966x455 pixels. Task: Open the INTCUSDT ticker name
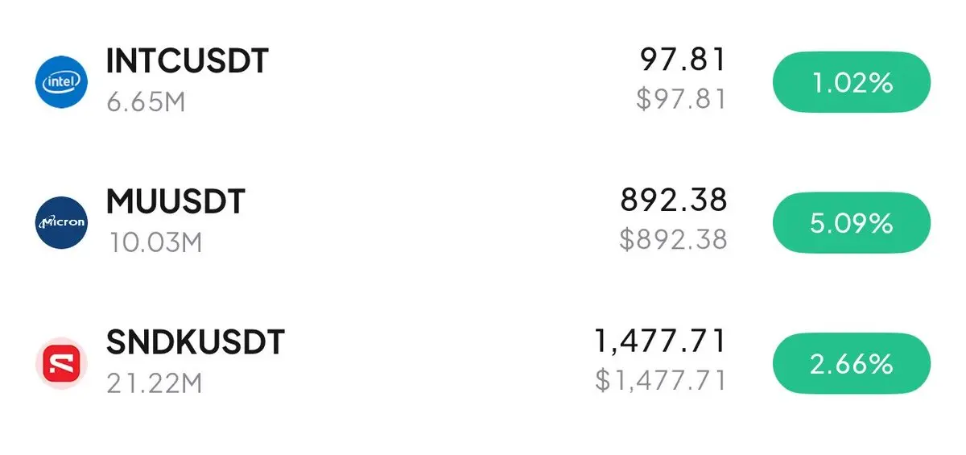[187, 62]
